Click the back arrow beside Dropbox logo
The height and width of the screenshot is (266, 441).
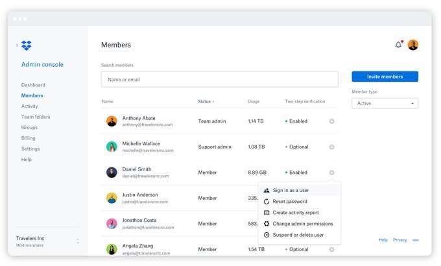[x=18, y=45]
